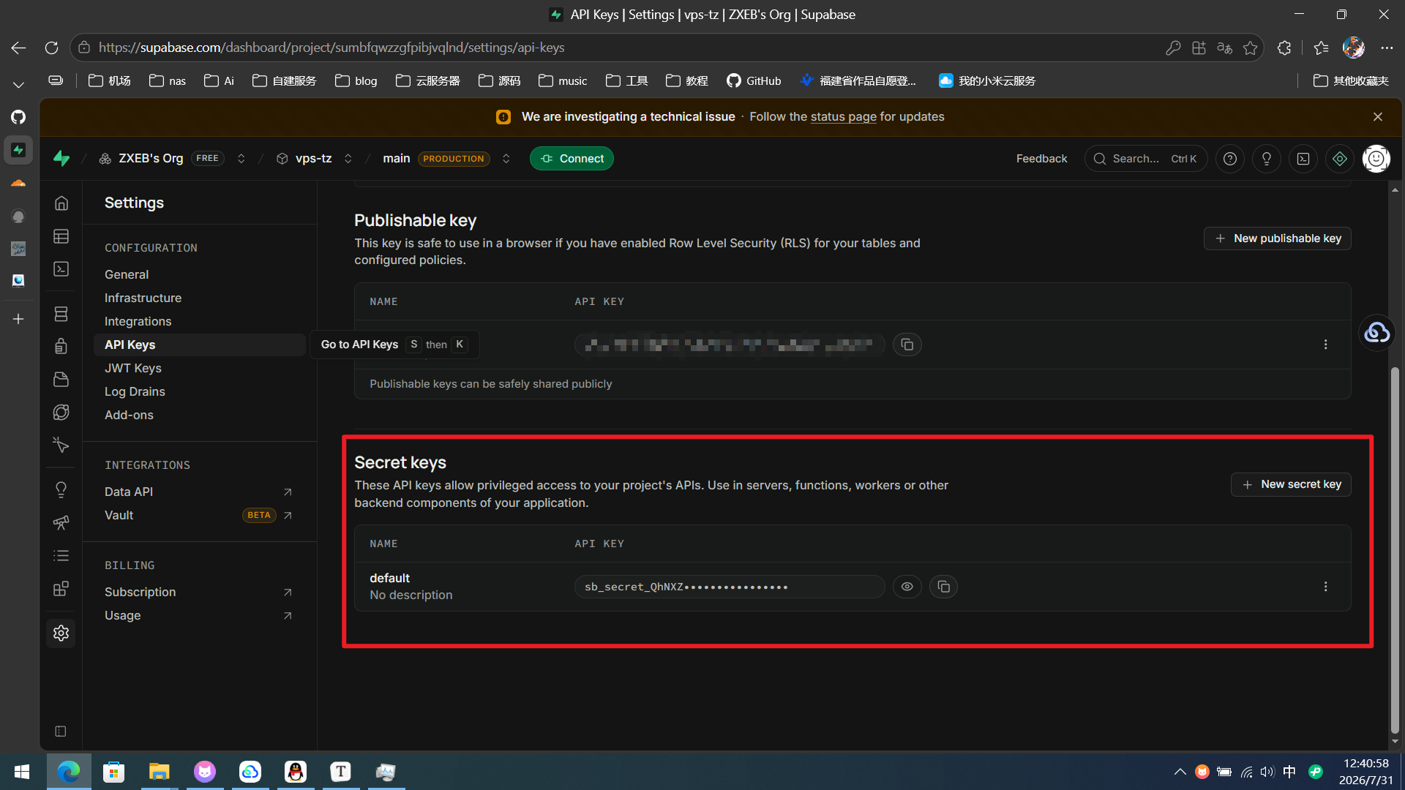Open the 'blog' bookmarks folder

click(356, 80)
